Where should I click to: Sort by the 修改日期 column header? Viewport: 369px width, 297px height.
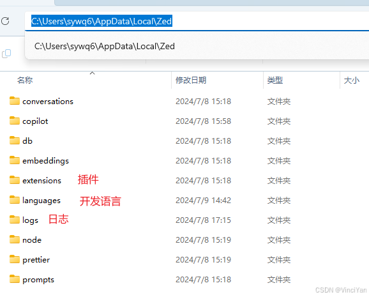pos(191,80)
